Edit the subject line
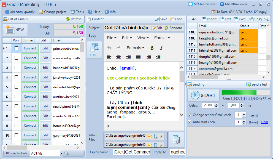Viewport: 273px width, 159px height. click(157, 28)
